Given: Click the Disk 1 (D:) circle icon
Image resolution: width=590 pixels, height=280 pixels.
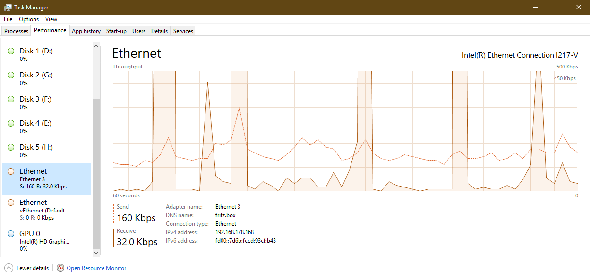Looking at the screenshot, I should [x=11, y=51].
